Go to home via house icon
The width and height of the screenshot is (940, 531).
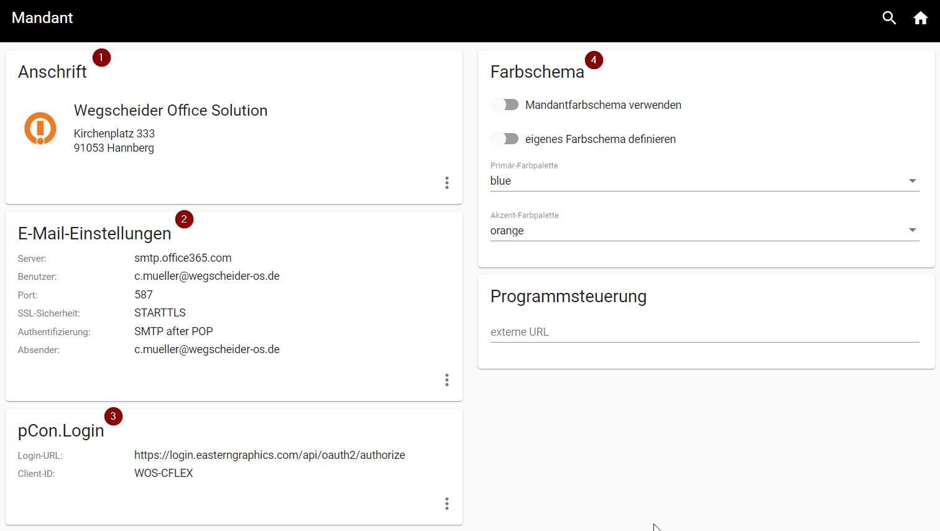click(921, 18)
